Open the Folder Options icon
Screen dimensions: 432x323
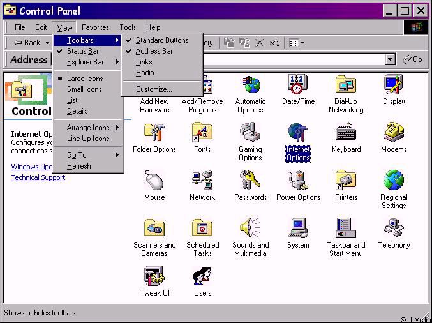pos(154,138)
